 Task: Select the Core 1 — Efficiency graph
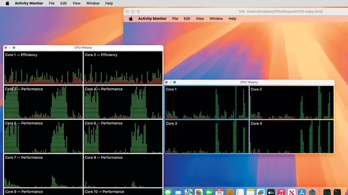tap(43, 68)
